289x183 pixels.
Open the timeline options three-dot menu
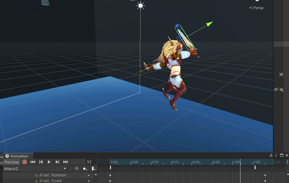[287, 162]
